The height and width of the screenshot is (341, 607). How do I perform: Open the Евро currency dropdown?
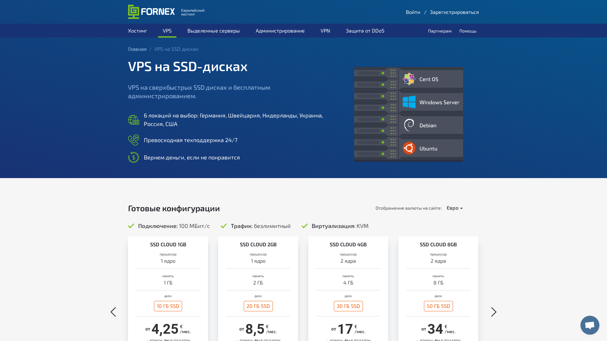pos(455,208)
